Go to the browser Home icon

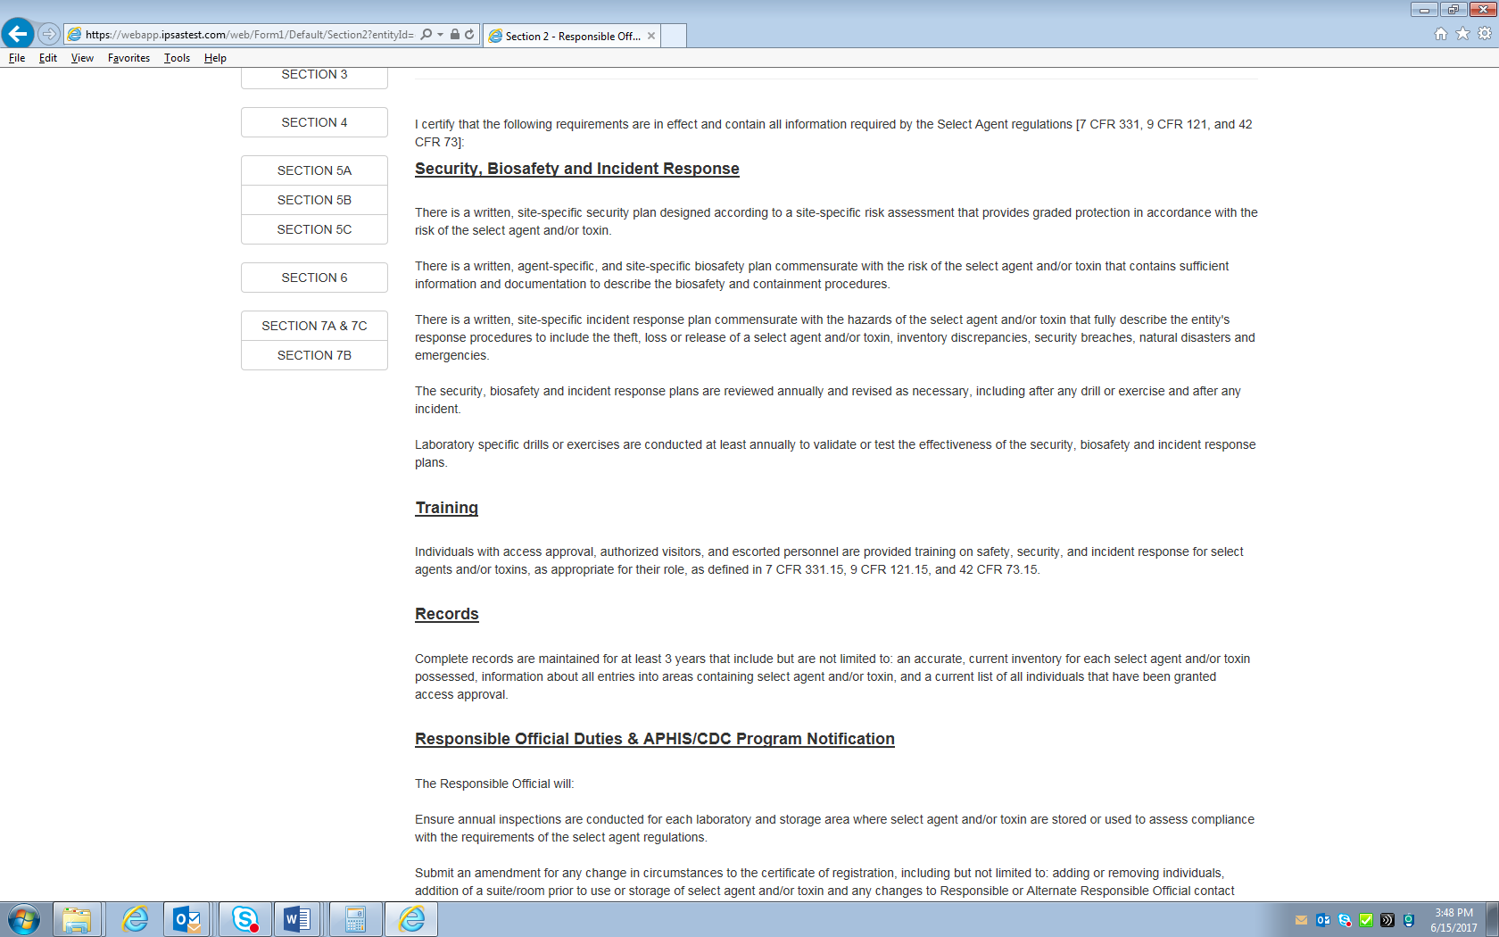1441,34
